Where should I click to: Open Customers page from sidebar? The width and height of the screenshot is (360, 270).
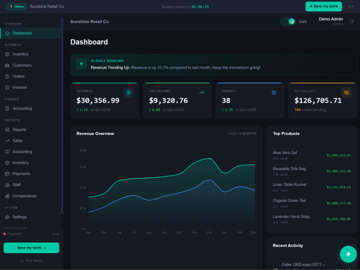31,65
